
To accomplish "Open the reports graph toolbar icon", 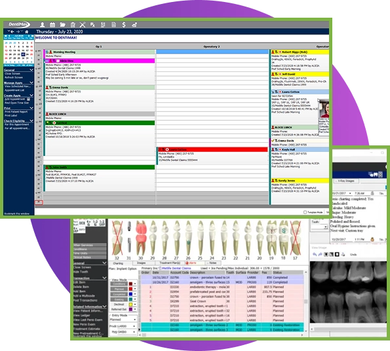I will pos(134,25).
